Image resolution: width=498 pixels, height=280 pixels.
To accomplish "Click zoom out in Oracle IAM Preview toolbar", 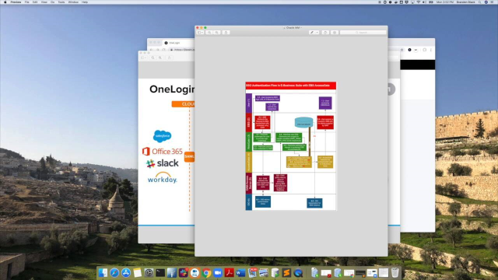I will point(209,33).
